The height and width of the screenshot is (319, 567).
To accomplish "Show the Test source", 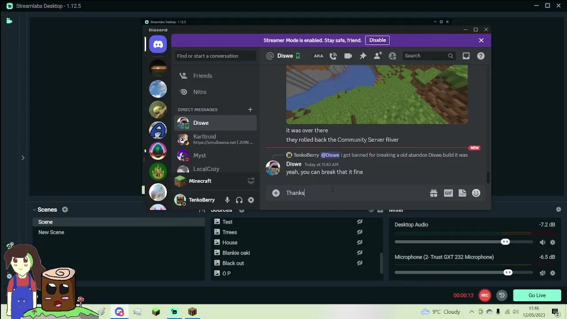I will click(360, 222).
